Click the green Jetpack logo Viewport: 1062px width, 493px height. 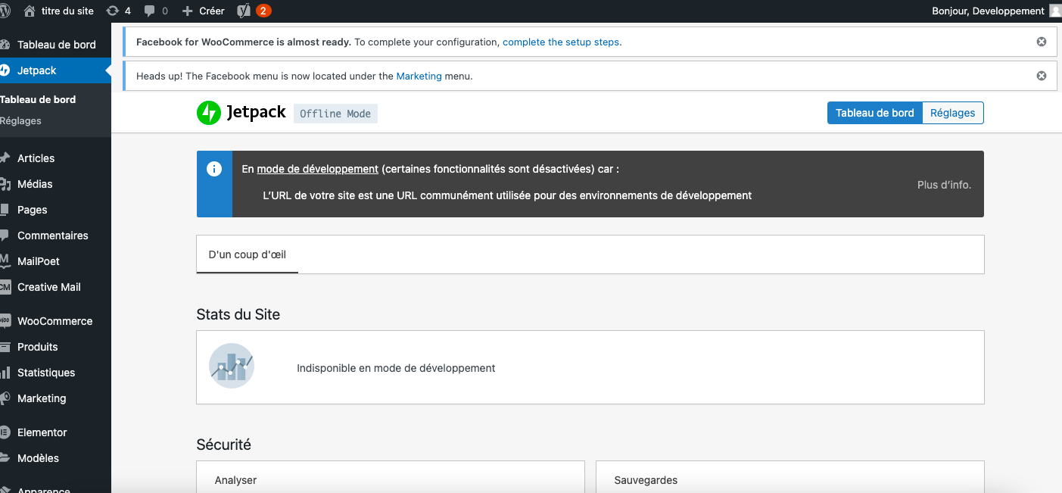coord(208,113)
